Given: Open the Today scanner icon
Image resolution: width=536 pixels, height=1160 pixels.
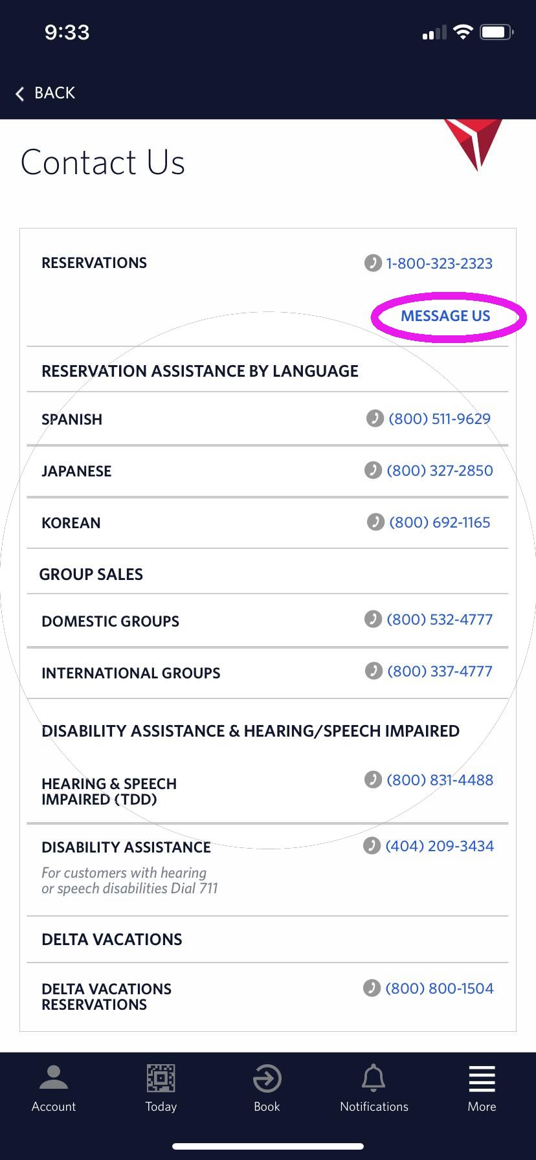Looking at the screenshot, I should tap(161, 1077).
